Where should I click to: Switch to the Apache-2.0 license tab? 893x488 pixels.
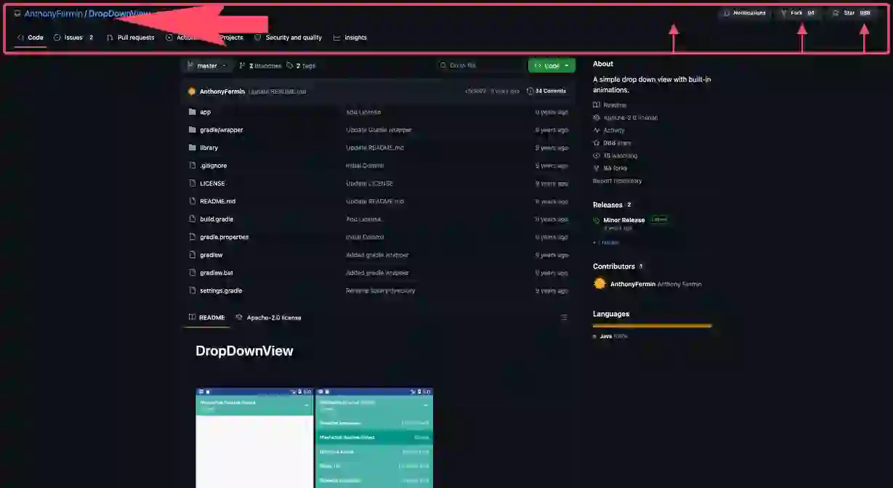268,317
